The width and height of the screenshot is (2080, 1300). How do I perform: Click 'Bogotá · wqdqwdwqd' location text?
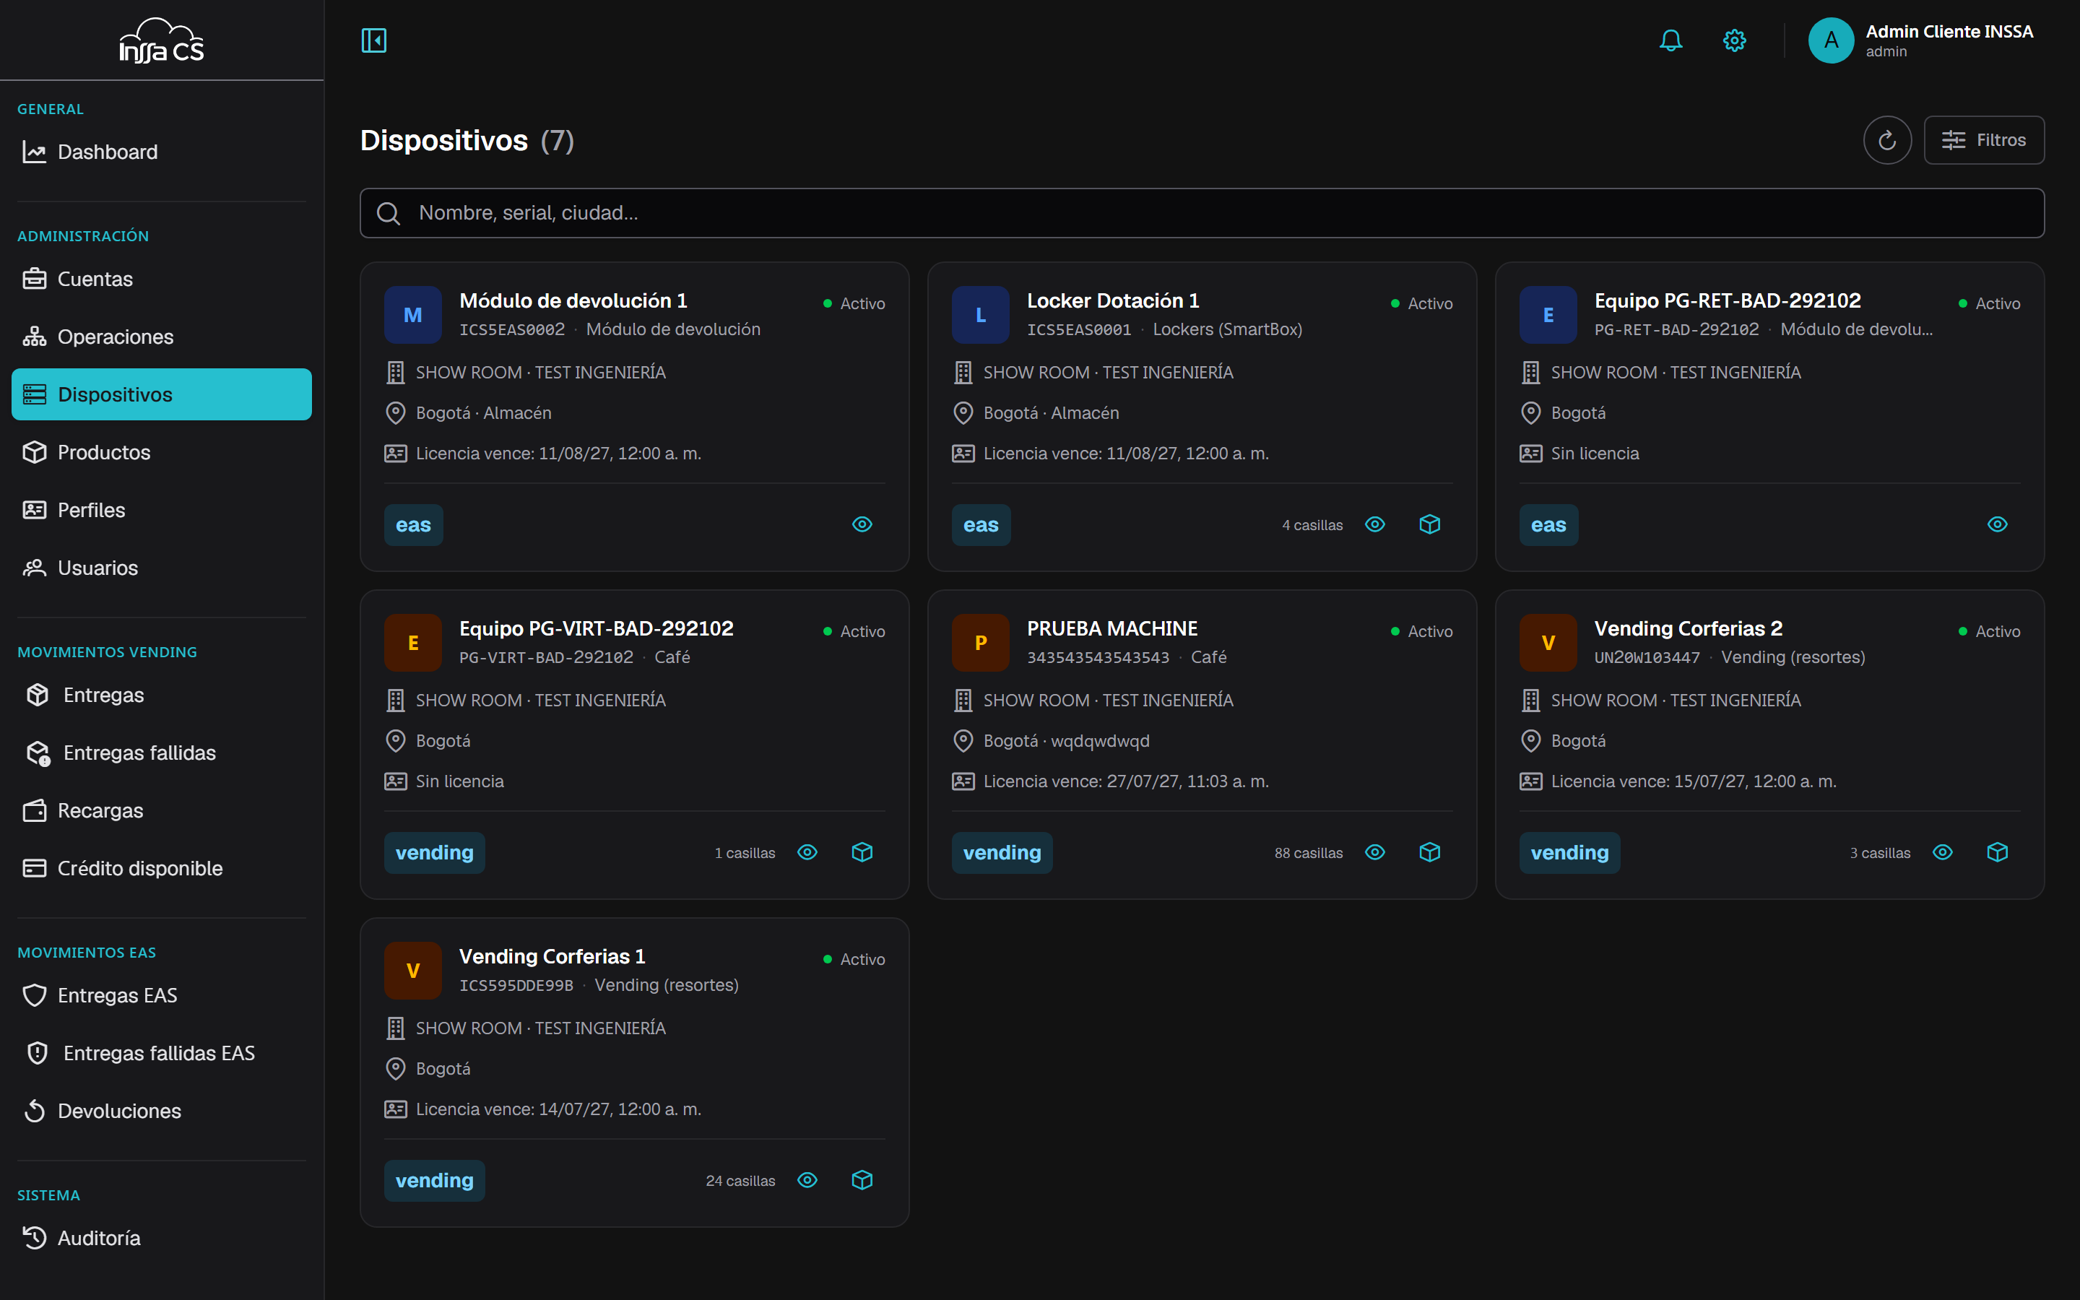click(1066, 740)
